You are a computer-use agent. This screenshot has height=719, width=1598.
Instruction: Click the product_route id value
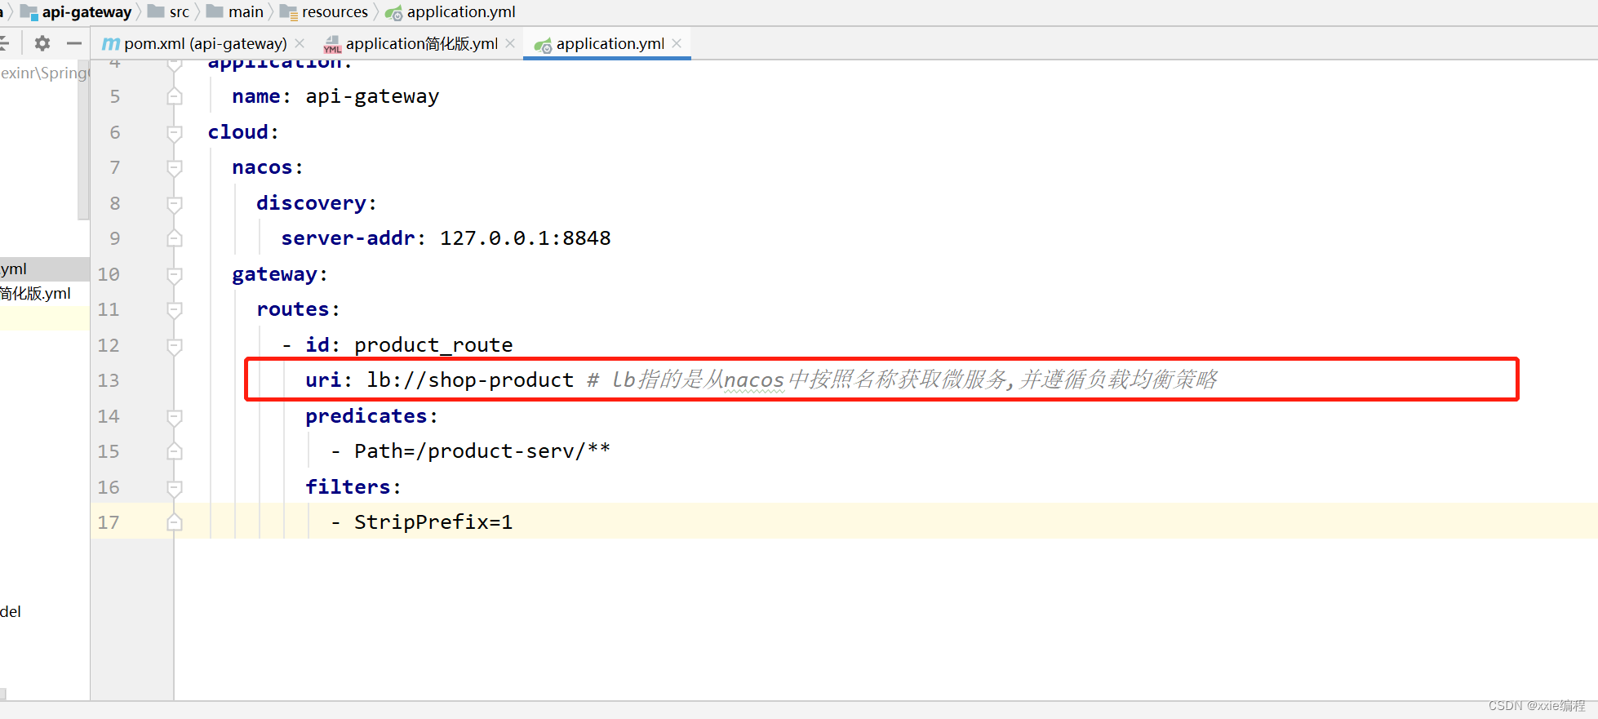[433, 345]
